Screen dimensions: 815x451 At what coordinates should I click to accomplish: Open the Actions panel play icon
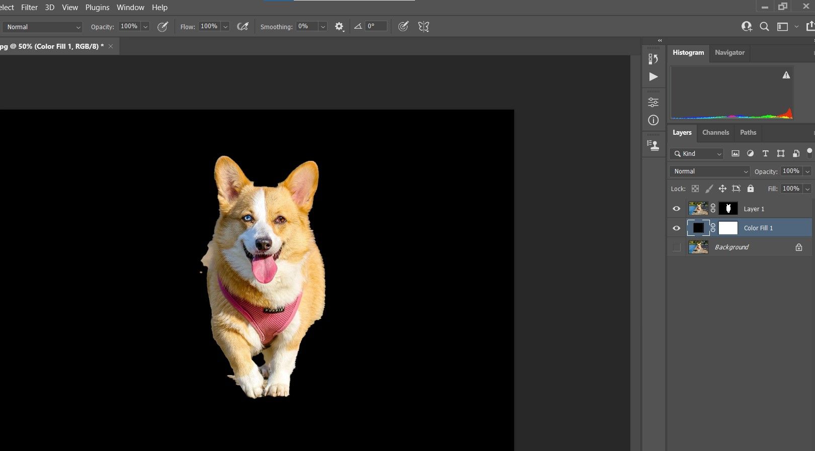(653, 77)
